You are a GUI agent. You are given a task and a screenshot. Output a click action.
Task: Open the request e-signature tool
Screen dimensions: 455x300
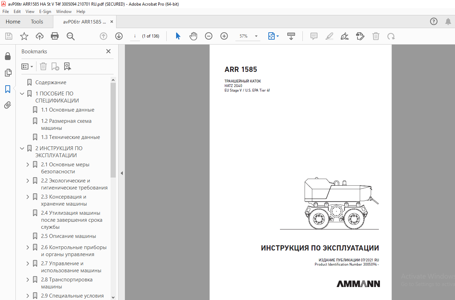tap(360, 36)
